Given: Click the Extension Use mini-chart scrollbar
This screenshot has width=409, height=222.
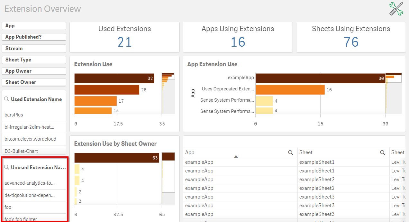Looking at the screenshot, I should tap(168, 93).
